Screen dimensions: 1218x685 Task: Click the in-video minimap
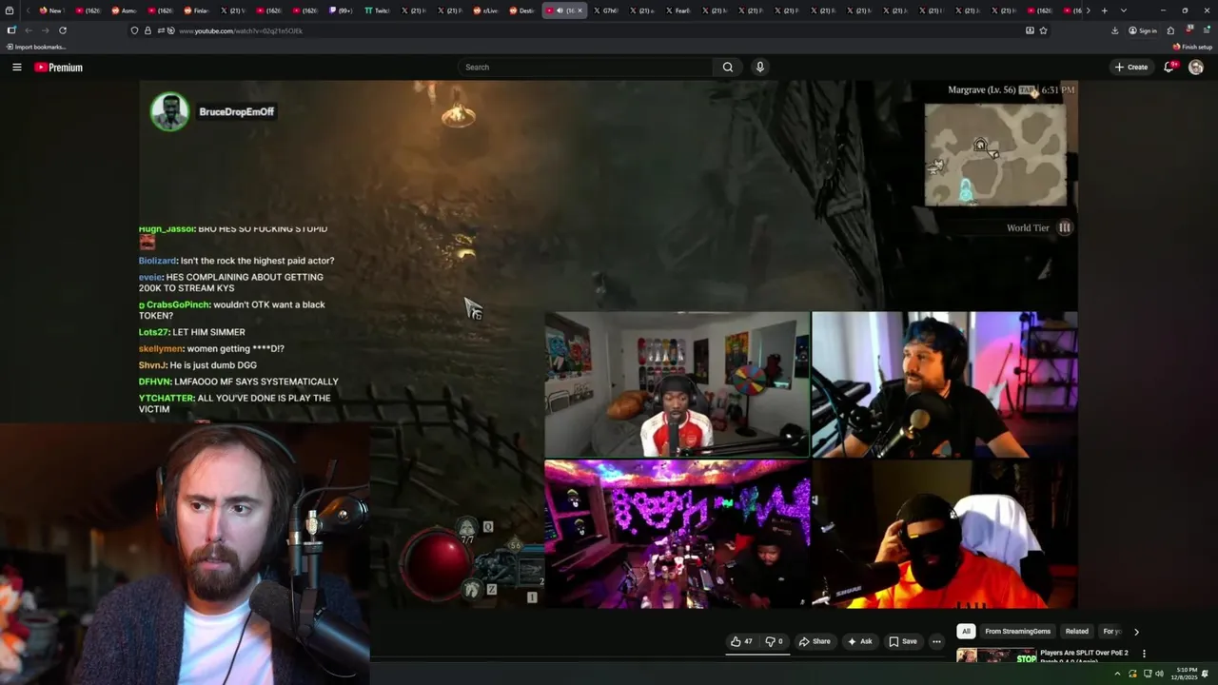point(995,155)
